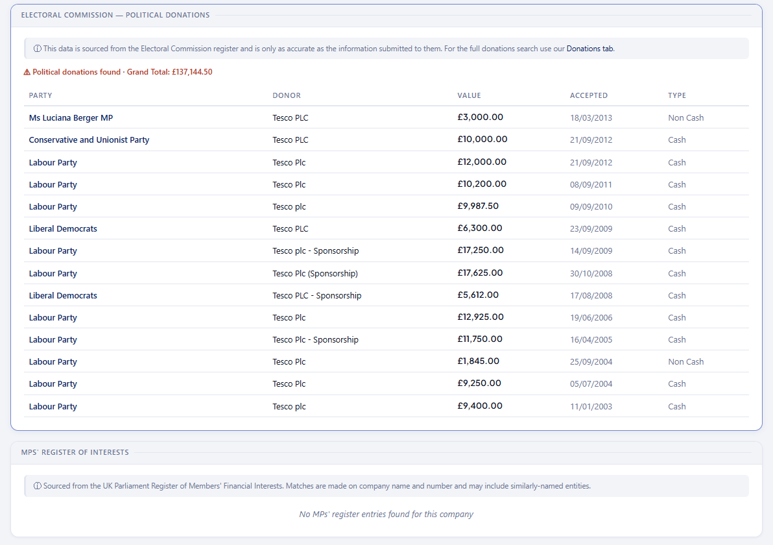Click 'No MPs' register entries found' message
773x545 pixels.
coord(386,514)
